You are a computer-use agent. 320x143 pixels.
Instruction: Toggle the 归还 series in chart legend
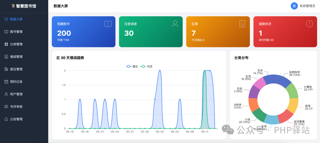click(146, 66)
